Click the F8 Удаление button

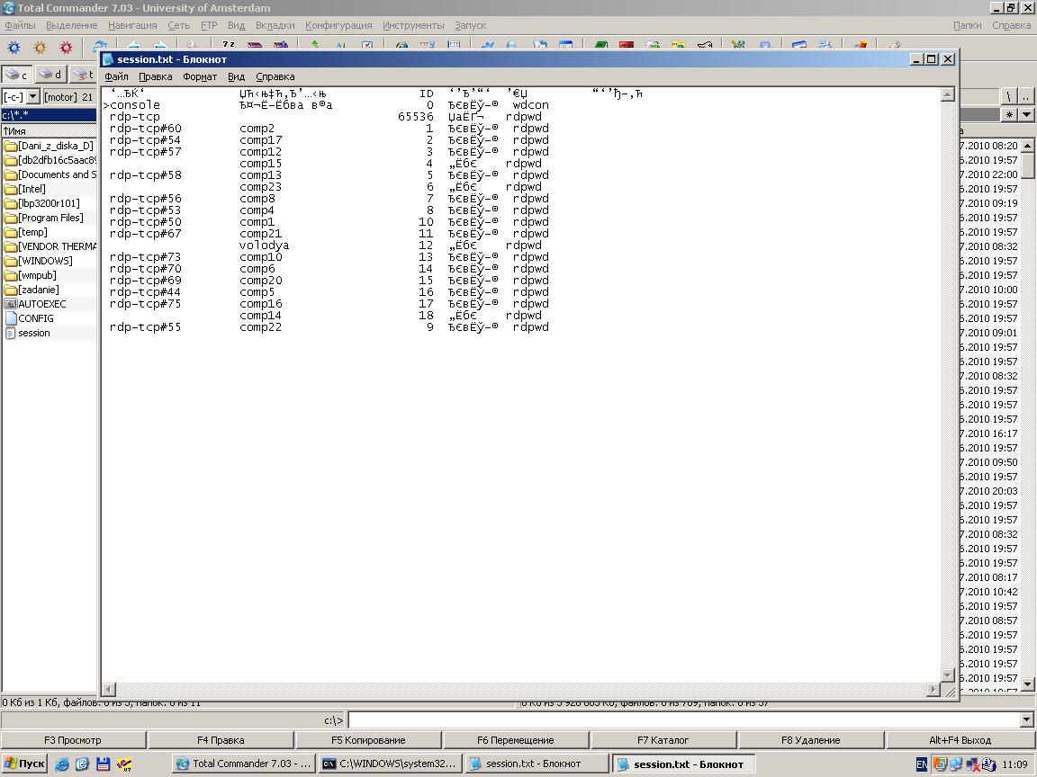pyautogui.click(x=811, y=740)
